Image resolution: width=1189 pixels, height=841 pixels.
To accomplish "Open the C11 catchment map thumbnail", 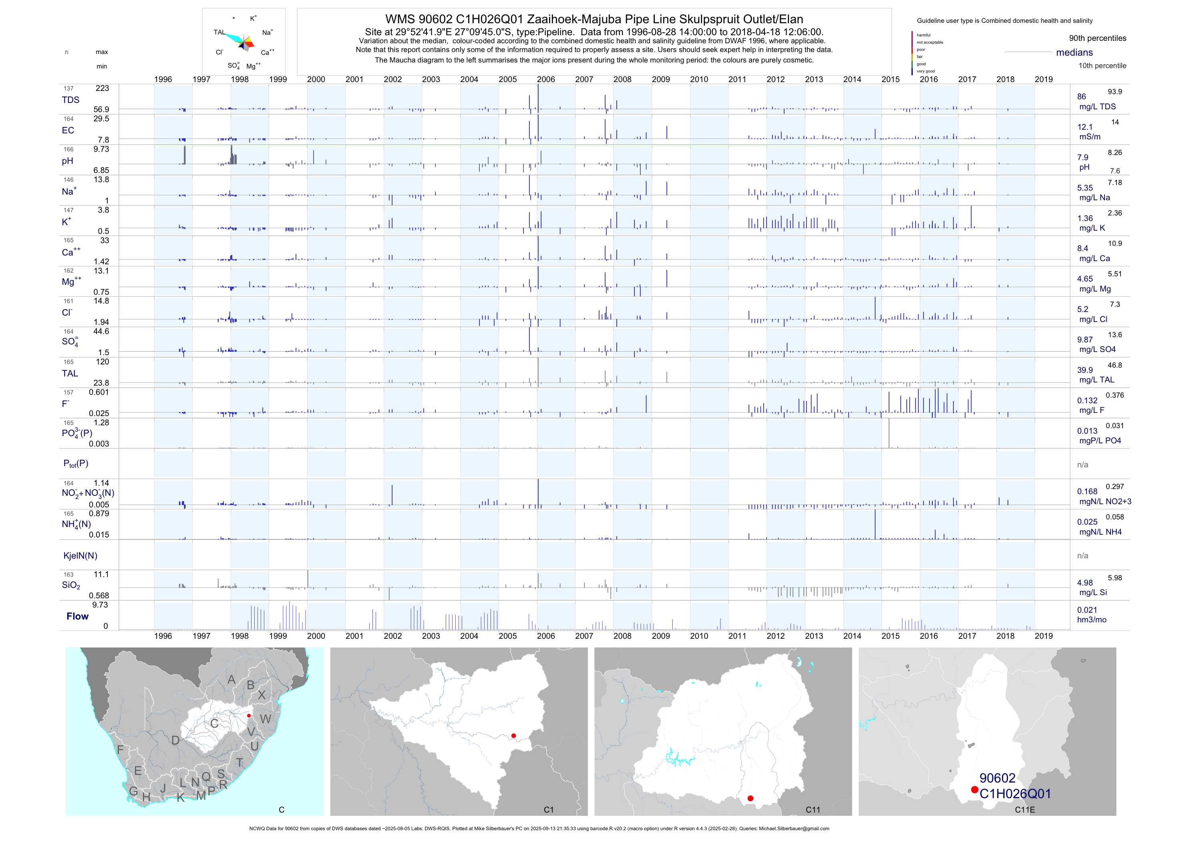I will (723, 731).
